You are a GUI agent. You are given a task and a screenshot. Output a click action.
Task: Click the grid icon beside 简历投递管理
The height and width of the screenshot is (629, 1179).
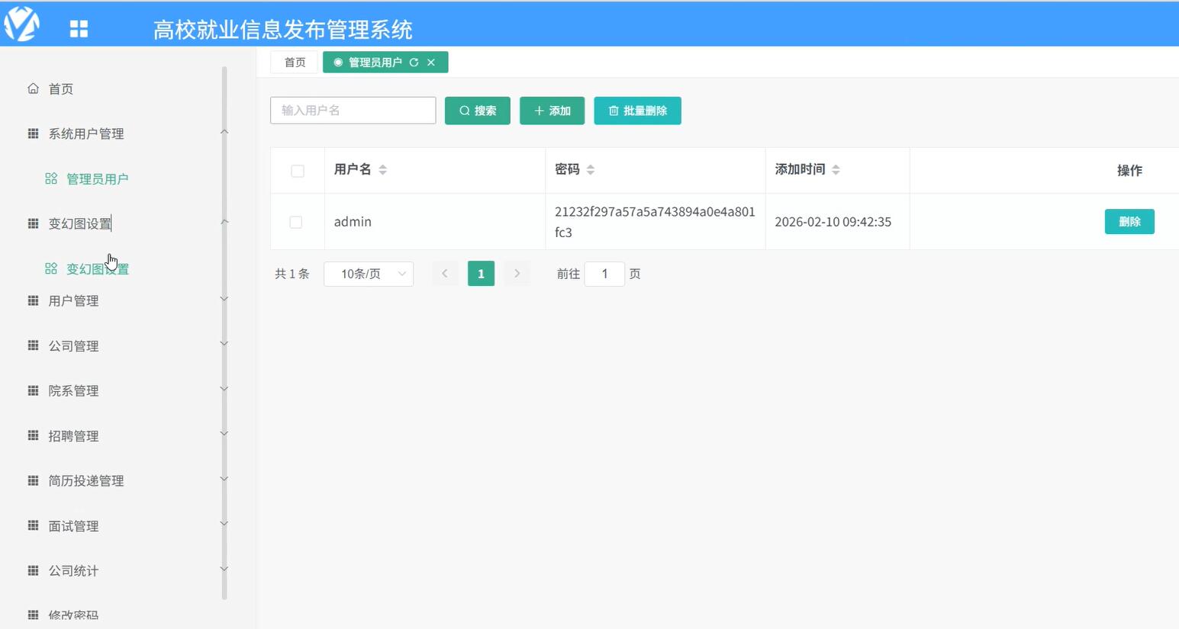point(33,480)
